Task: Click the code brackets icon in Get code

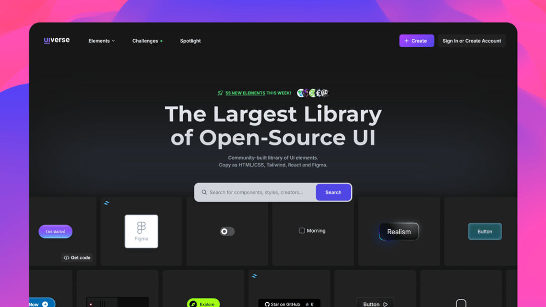Action: pyautogui.click(x=66, y=257)
